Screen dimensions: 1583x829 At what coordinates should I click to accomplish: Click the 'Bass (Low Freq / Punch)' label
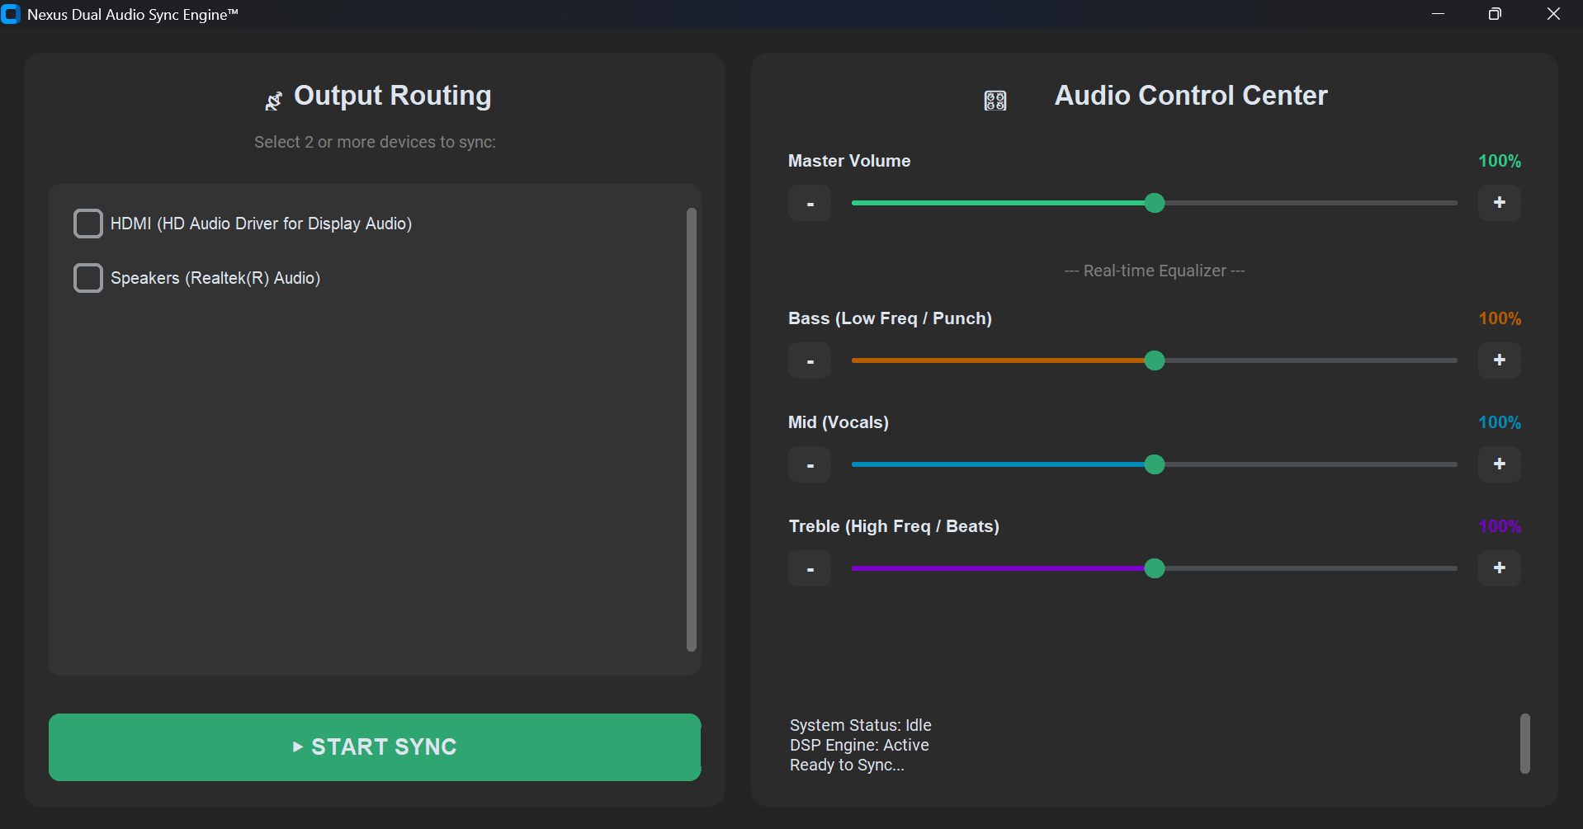(890, 318)
